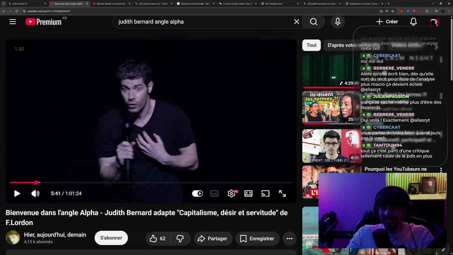This screenshot has height=255, width=453.
Task: Cast the video to a device
Action: point(265,193)
